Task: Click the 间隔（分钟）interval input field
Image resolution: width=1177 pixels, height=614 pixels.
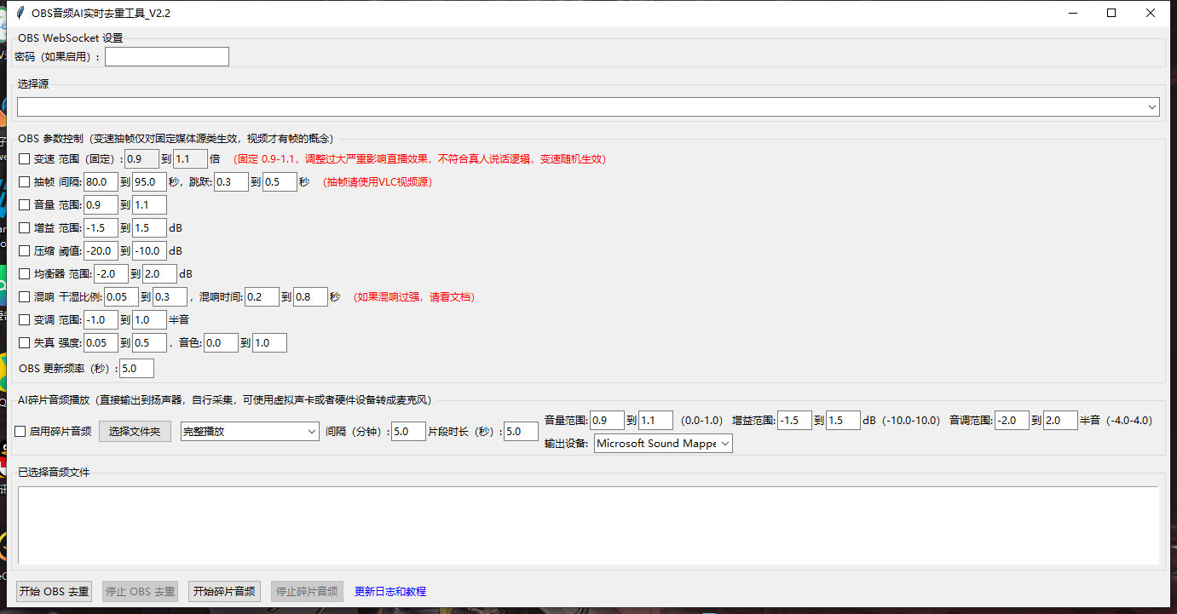Action: point(408,432)
